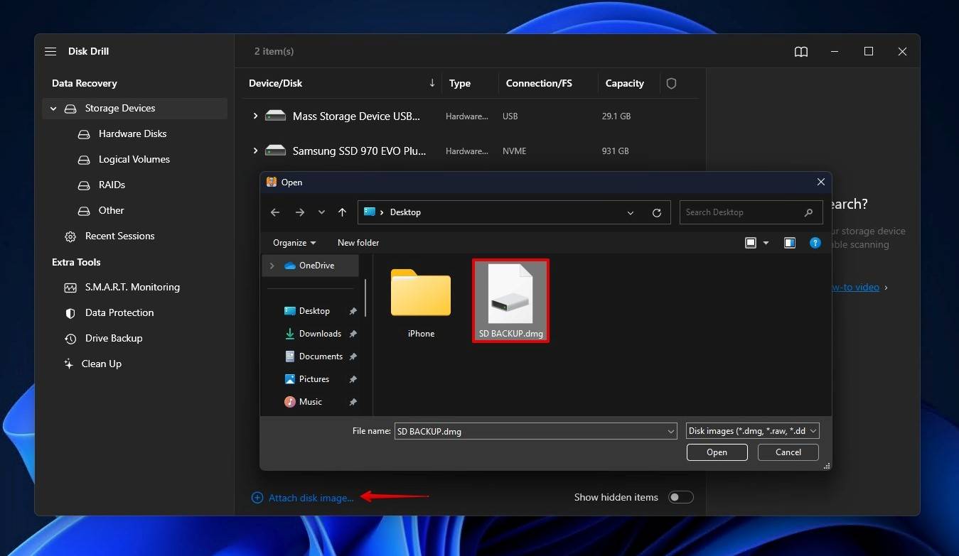Open the book help icon in title bar
The image size is (959, 556).
tap(801, 52)
